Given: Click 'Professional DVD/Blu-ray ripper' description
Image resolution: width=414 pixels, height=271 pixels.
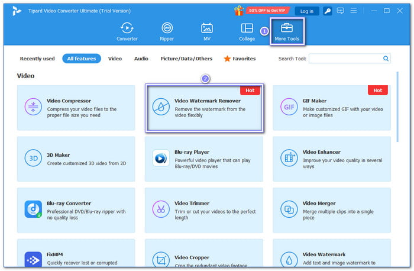Looking at the screenshot, I should (86, 215).
